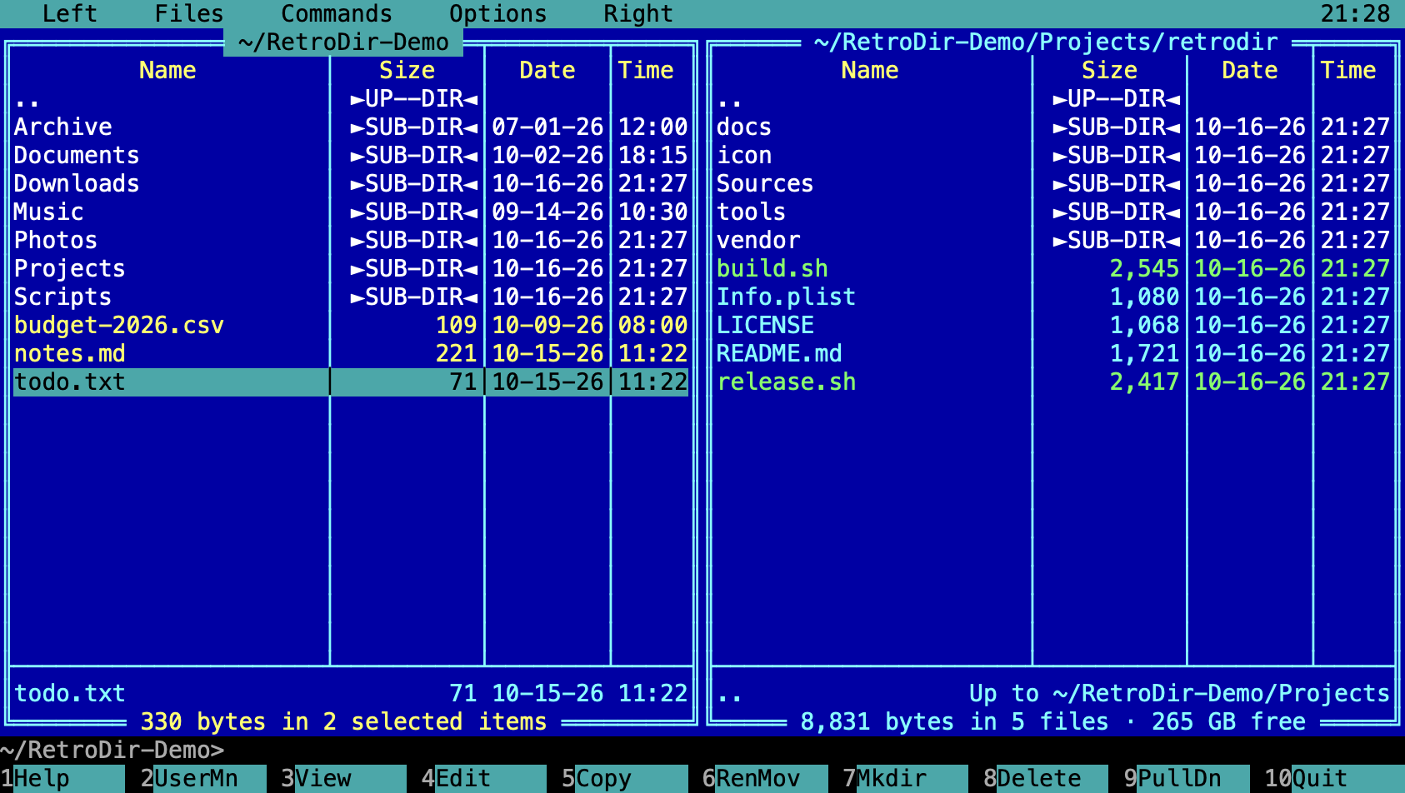Click the 3View function key

pyautogui.click(x=343, y=778)
